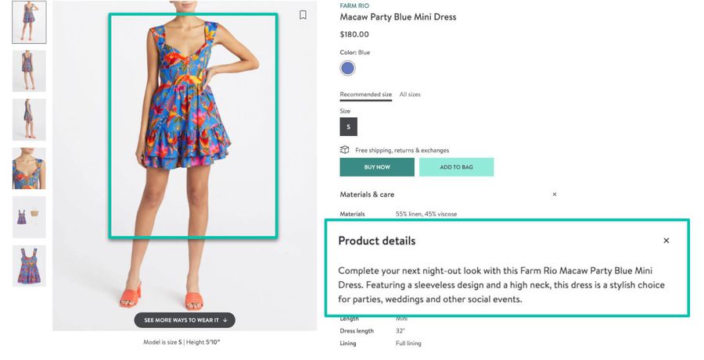Click the down arrow in 'See more ways to wear it'

pyautogui.click(x=225, y=320)
